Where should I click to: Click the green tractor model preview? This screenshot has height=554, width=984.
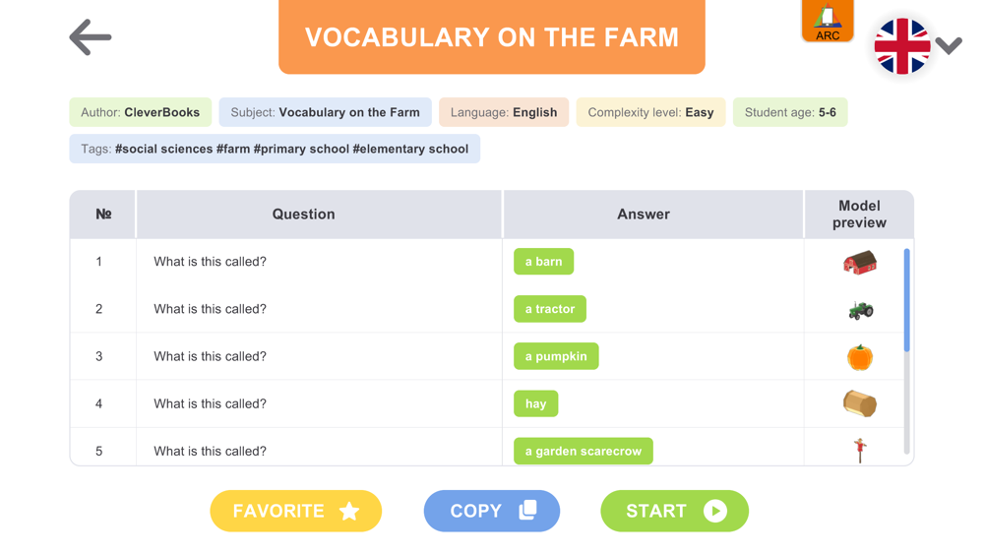[860, 310]
